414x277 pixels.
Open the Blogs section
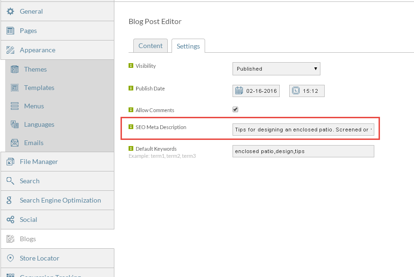point(58,239)
